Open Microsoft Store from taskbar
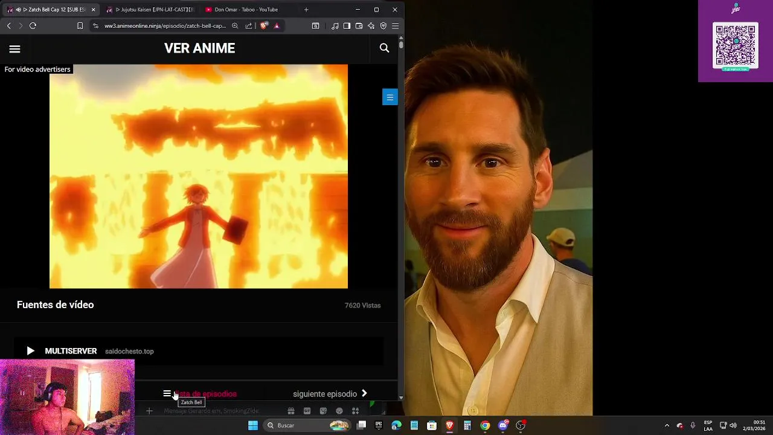The height and width of the screenshot is (435, 773). tap(432, 425)
